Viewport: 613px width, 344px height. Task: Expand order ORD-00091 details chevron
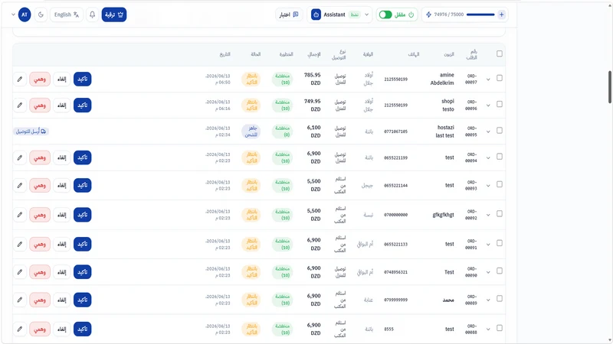click(488, 245)
